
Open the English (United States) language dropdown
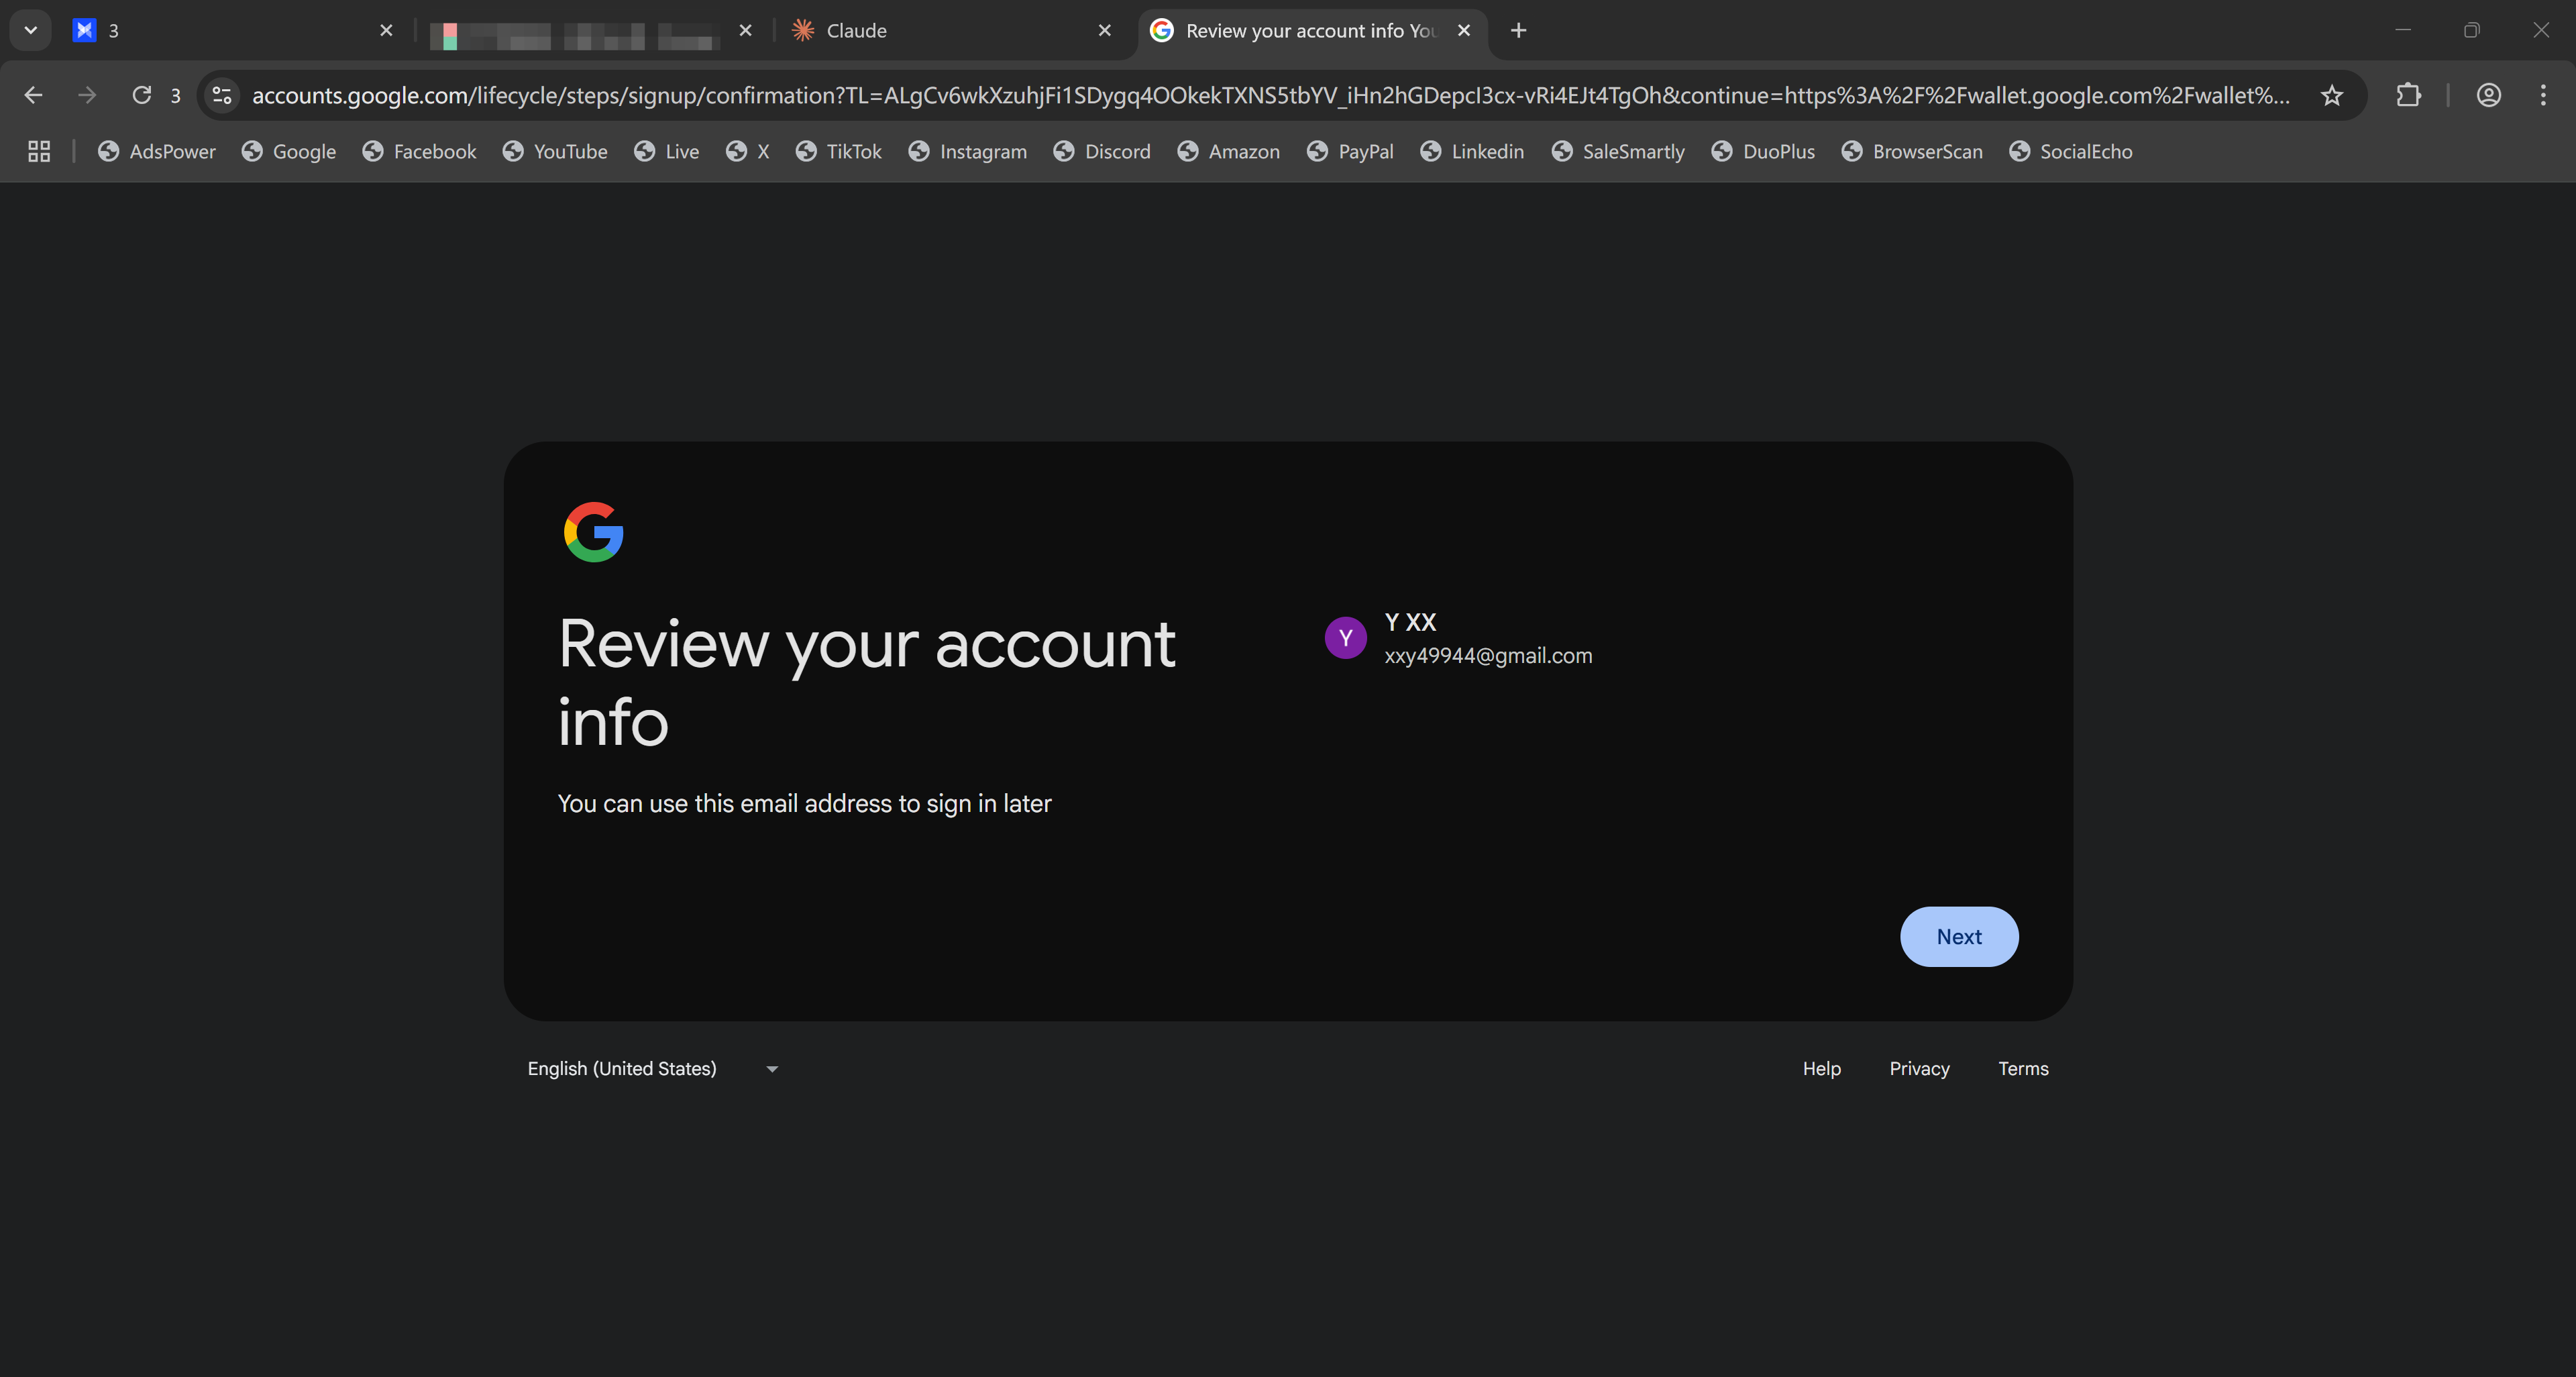pyautogui.click(x=653, y=1068)
